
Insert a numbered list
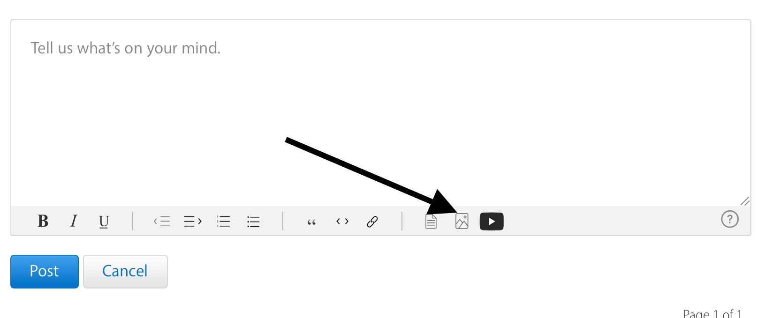pos(224,221)
